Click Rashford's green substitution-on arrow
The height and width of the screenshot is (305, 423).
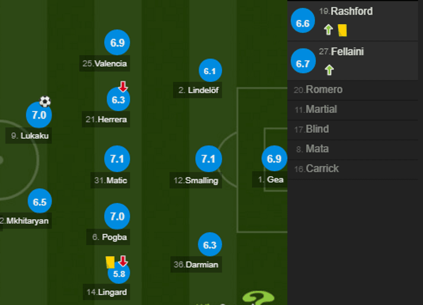[x=328, y=29]
